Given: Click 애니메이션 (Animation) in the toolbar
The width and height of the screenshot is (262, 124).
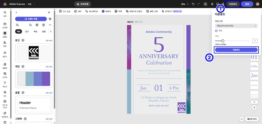Looking at the screenshot, I should click(92, 11).
